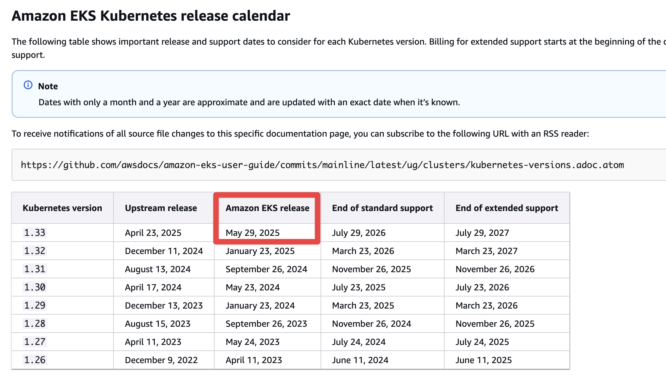Click the Kubernetes version column header
Viewport: 666px width, 378px height.
(62, 208)
